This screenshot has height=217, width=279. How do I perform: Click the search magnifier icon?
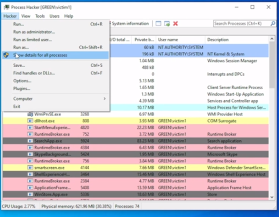point(273,23)
